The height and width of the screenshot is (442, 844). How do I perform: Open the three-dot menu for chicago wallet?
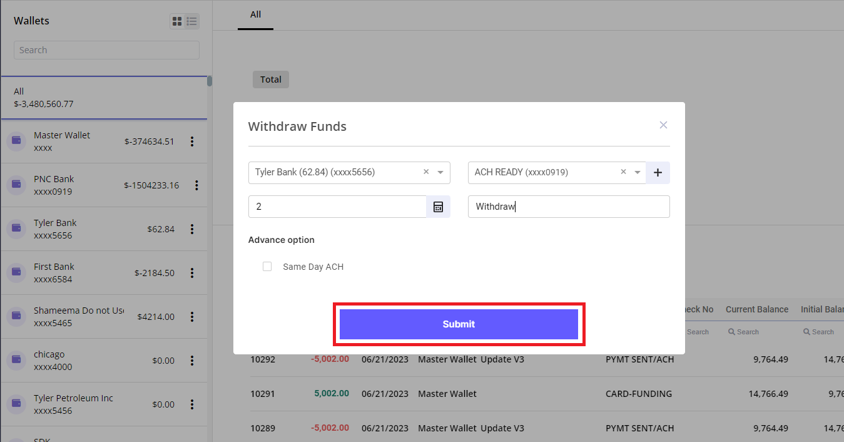[x=192, y=361]
